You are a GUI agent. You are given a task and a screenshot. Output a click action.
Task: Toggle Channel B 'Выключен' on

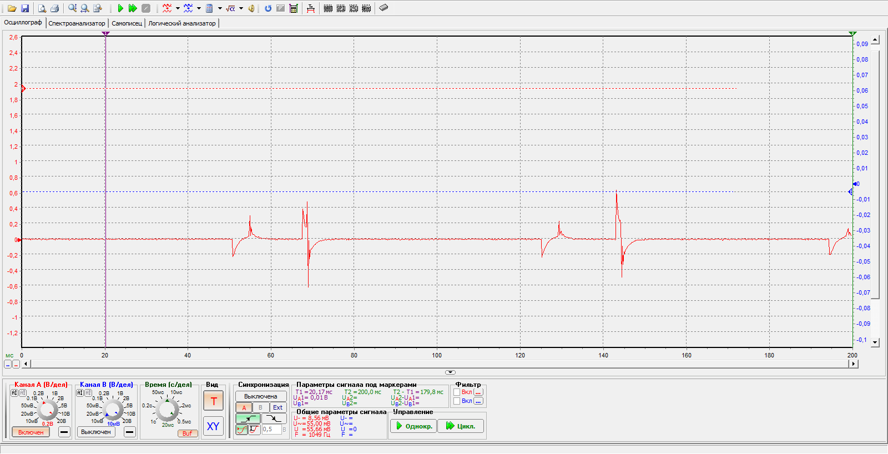[96, 432]
